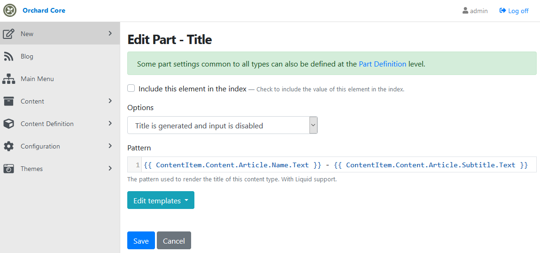
Task: Click the Themes window icon
Action: (x=8, y=169)
